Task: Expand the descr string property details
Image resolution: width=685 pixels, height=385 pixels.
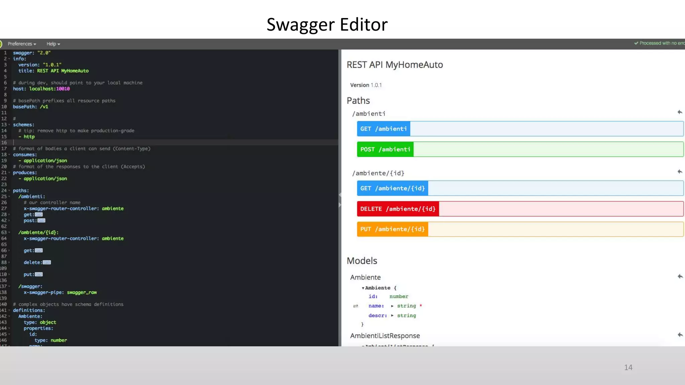Action: 392,315
